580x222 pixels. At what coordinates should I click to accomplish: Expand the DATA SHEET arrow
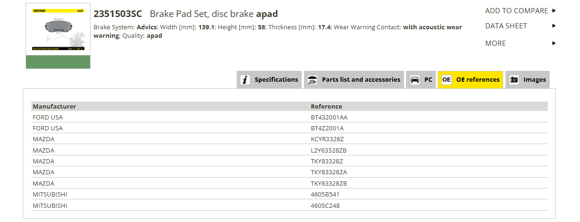coord(554,26)
